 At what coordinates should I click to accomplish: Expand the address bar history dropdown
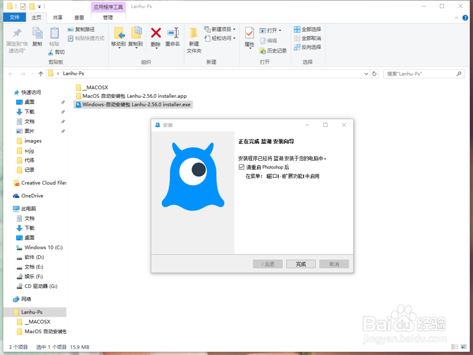point(366,74)
